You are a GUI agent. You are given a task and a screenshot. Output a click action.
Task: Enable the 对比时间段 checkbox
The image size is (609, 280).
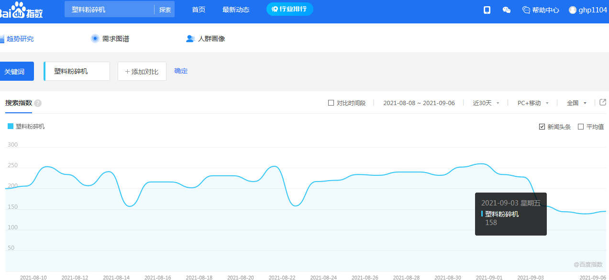(331, 103)
